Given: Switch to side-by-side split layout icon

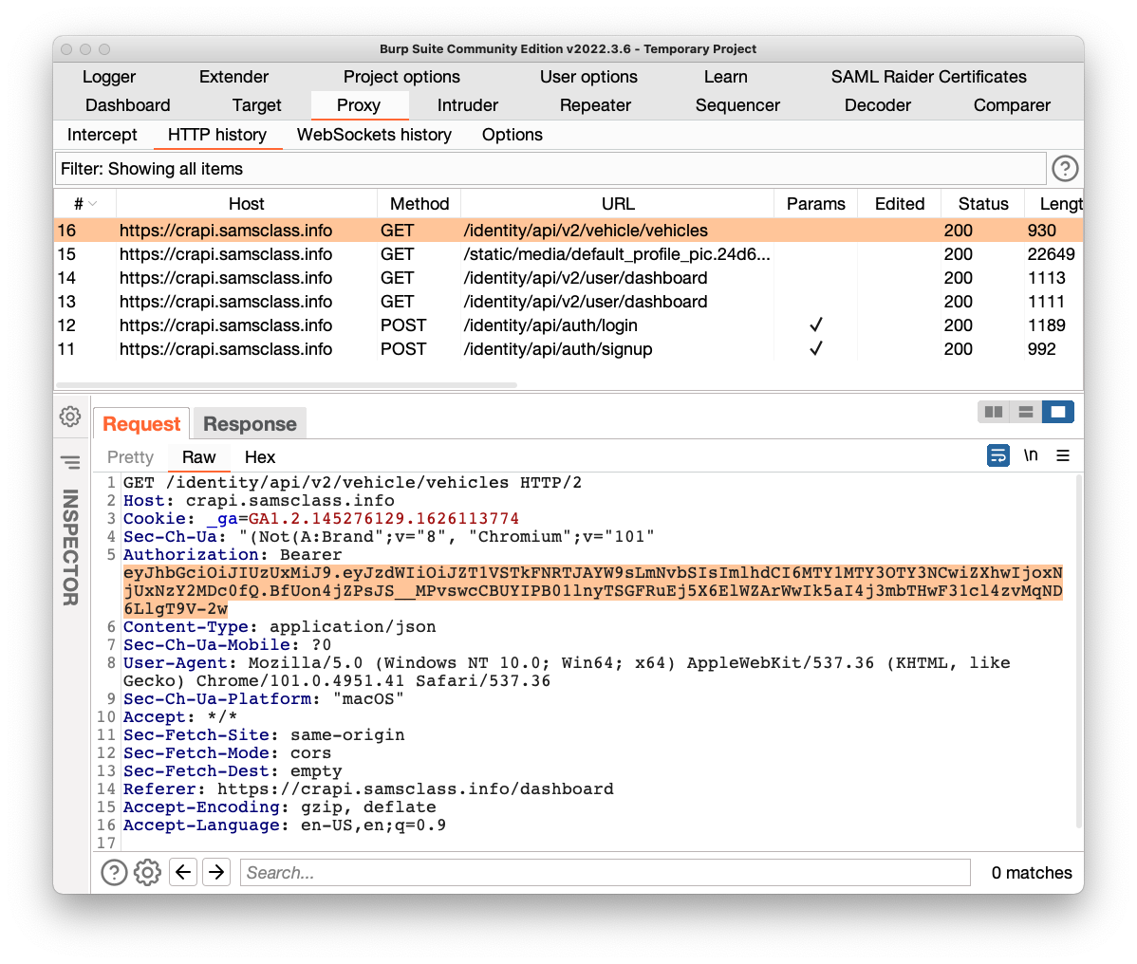Looking at the screenshot, I should tap(994, 412).
